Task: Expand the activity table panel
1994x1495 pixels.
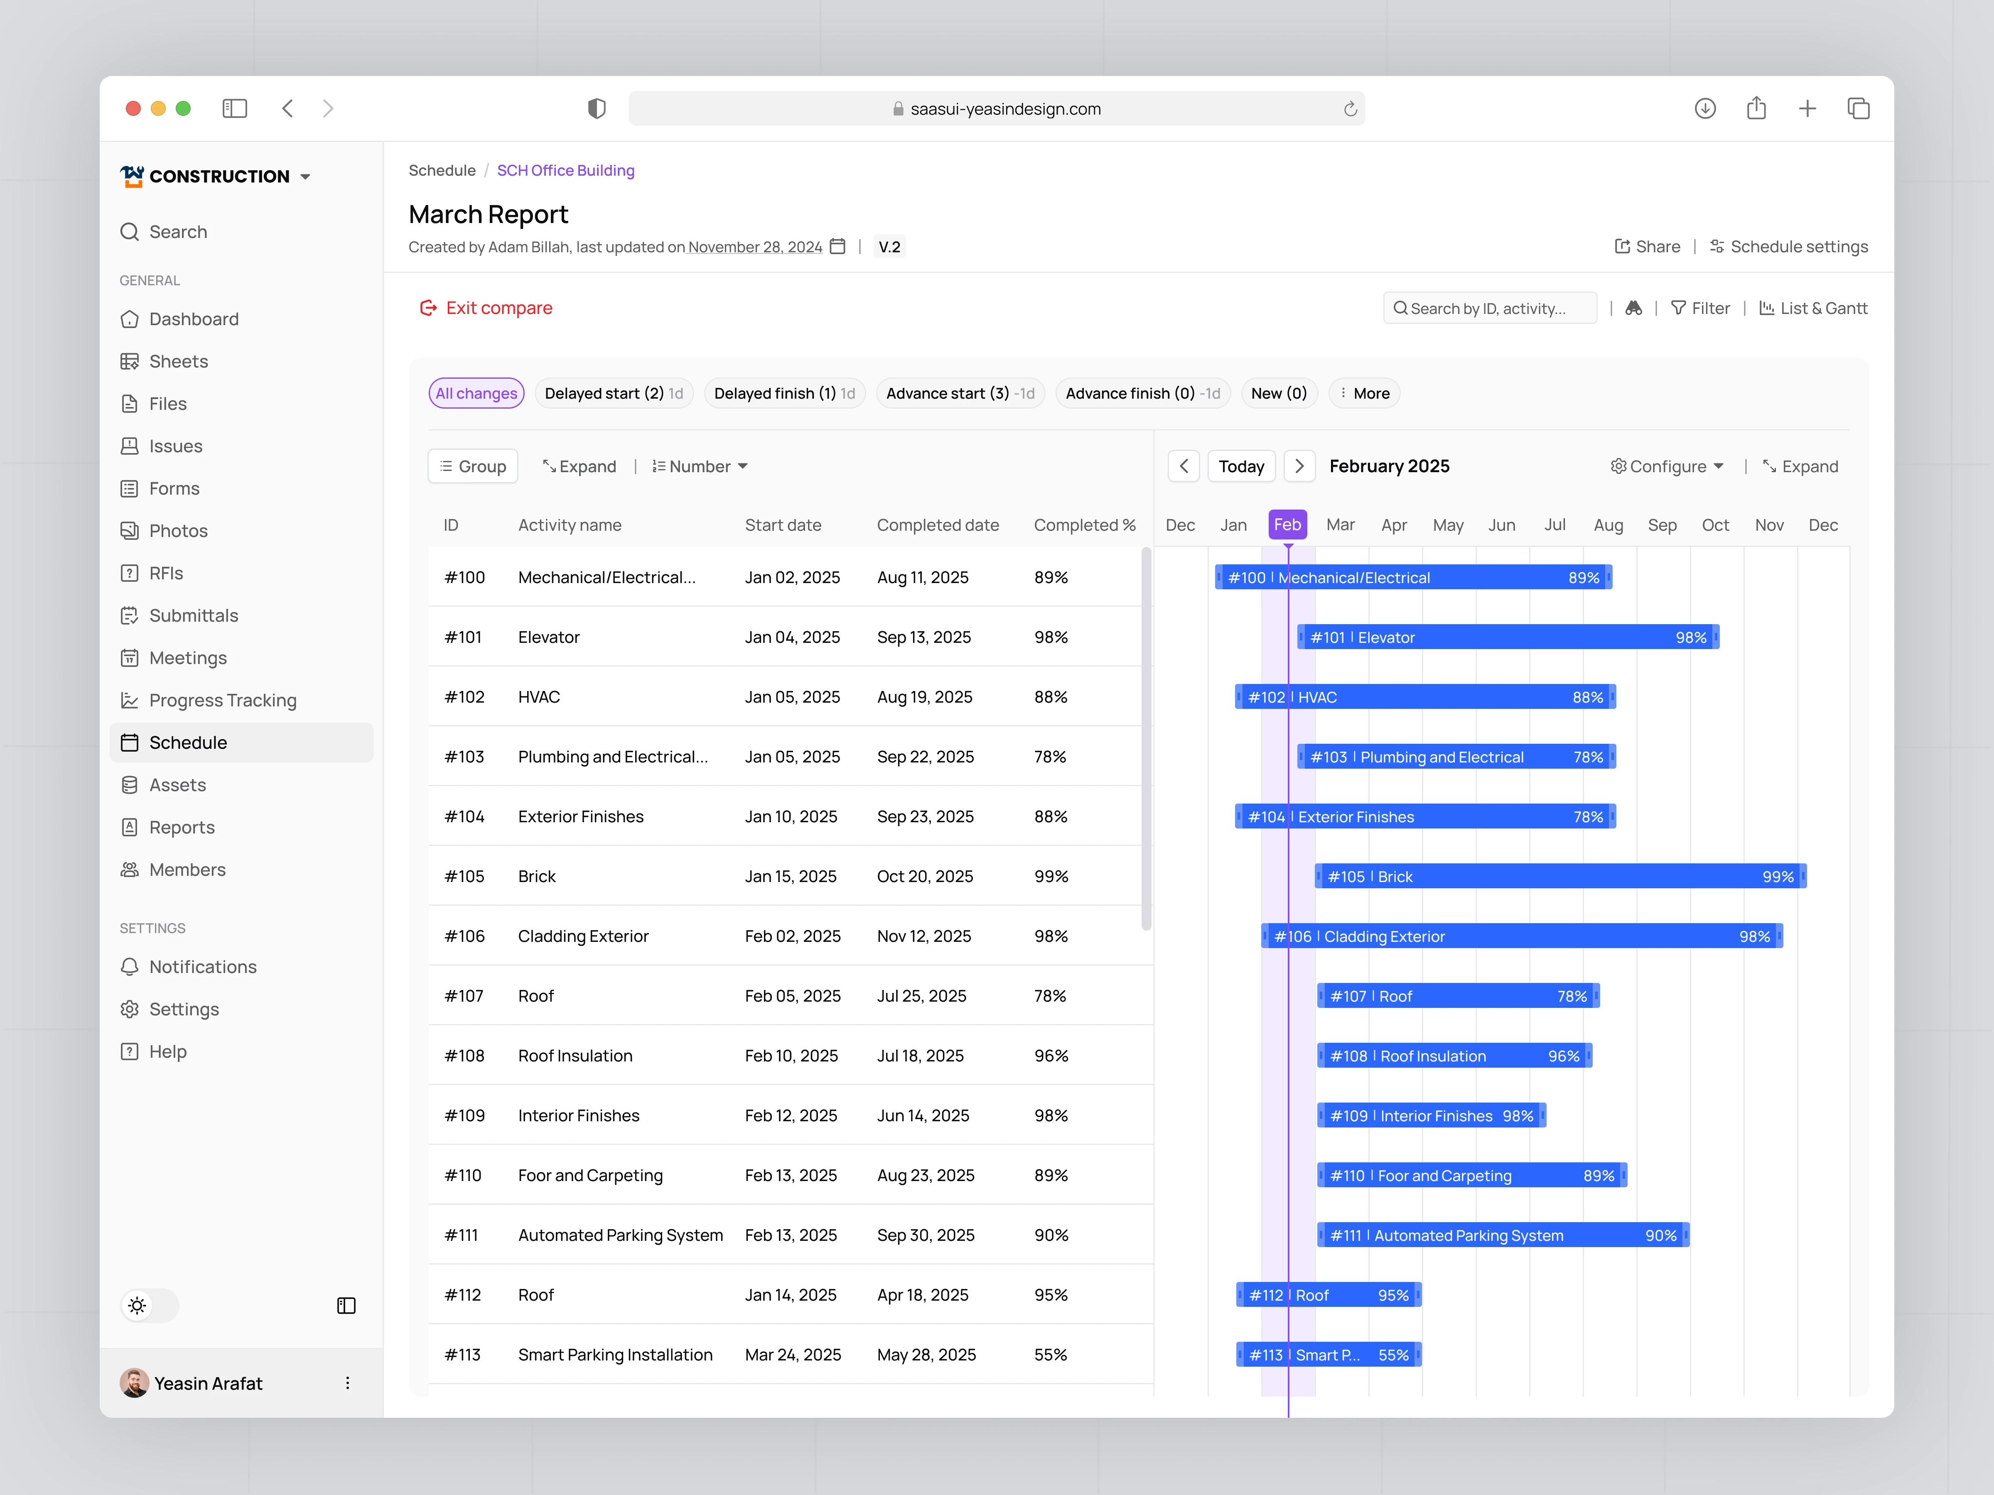Action: pos(579,466)
